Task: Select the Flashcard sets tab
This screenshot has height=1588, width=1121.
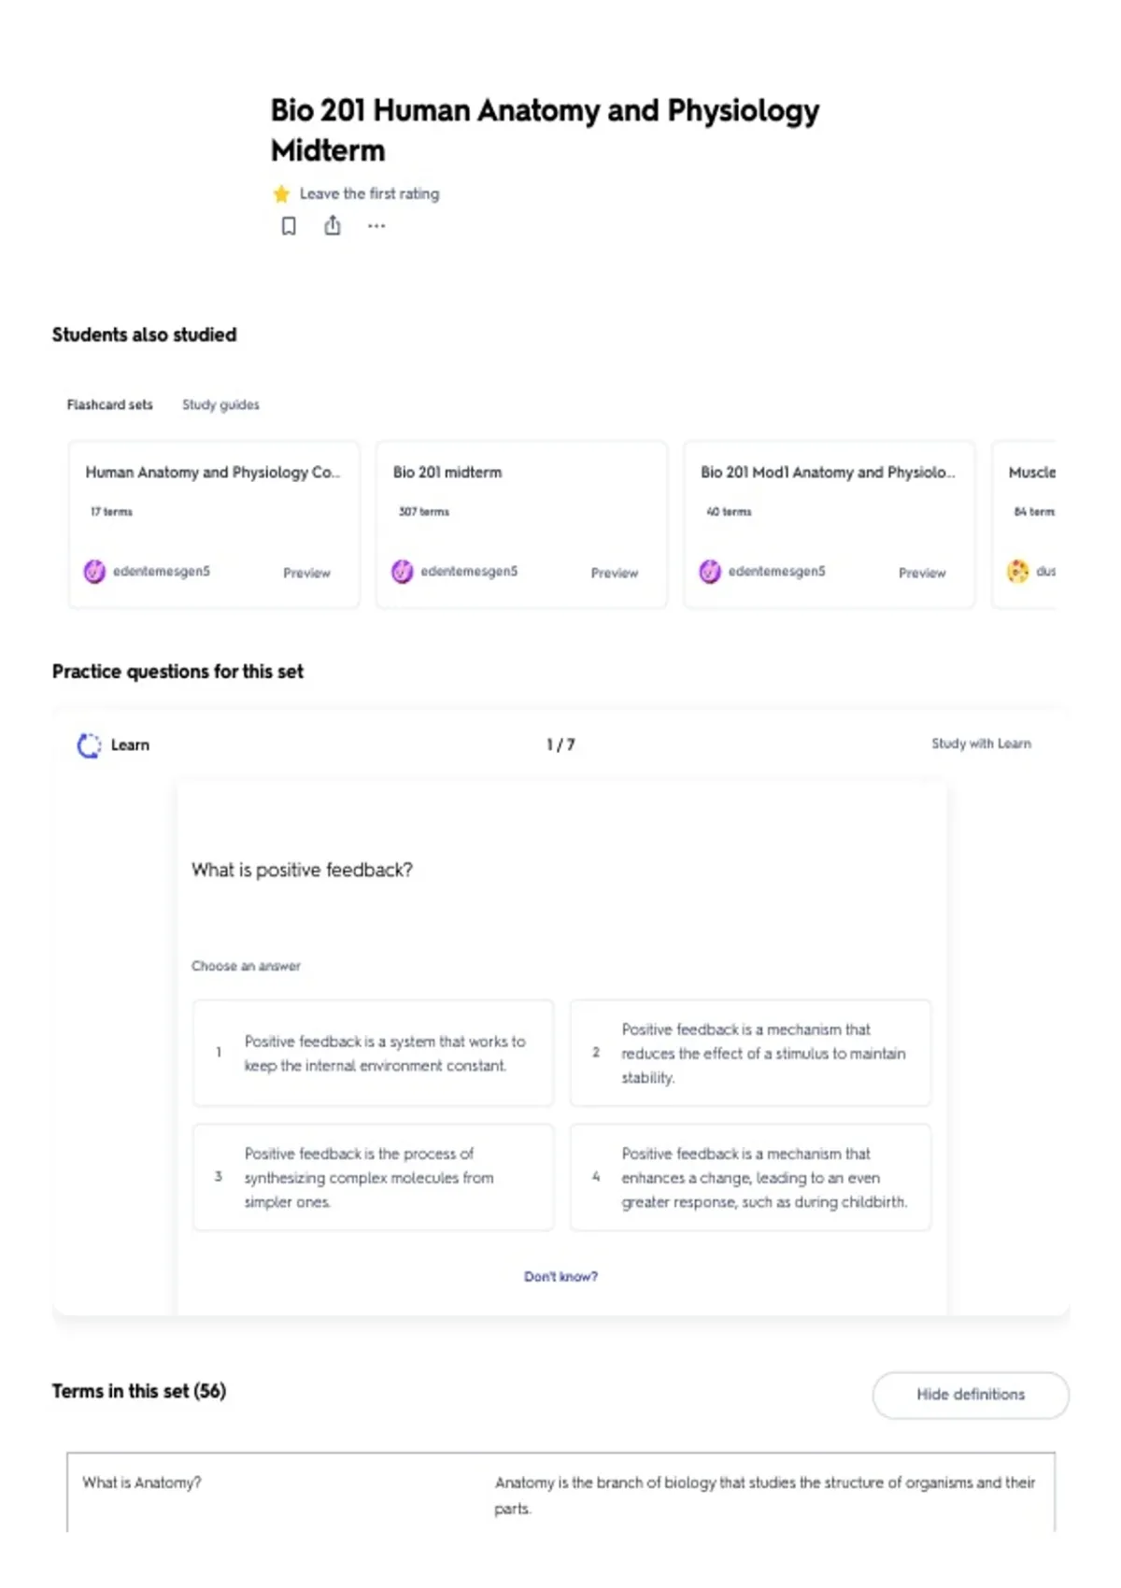Action: (109, 404)
